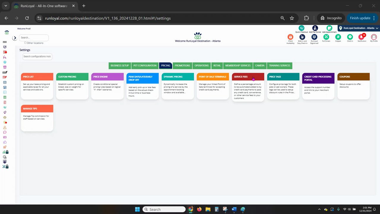Click the thumbs-up icon in left sidebar

tap(5, 142)
